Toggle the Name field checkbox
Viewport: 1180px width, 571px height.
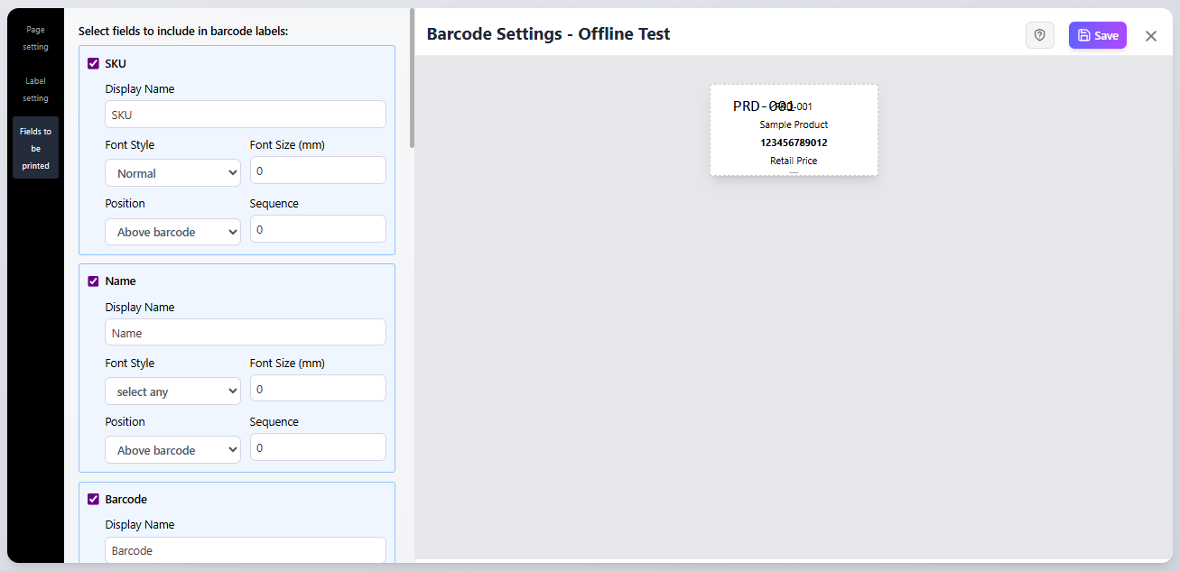pos(93,281)
